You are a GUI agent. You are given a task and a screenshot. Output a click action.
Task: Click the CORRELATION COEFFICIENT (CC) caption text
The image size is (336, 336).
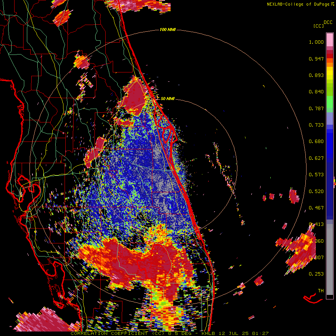118,333
